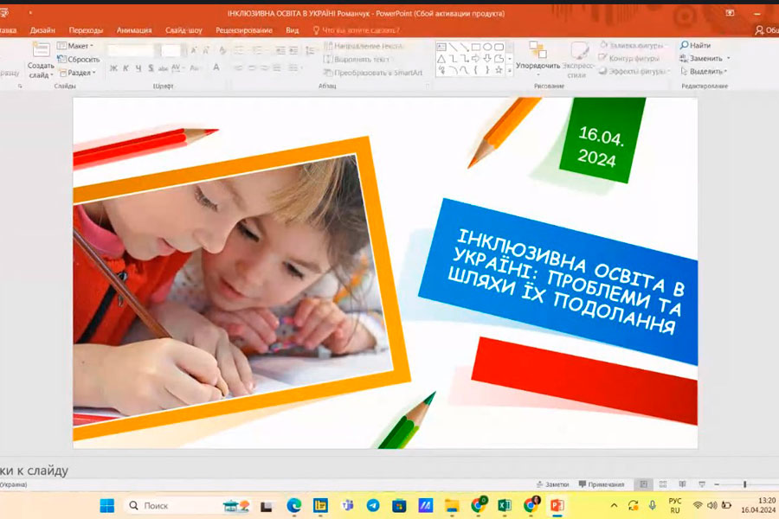This screenshot has width=779, height=519.
Task: Switch to slide sorter view in status bar
Action: click(663, 484)
